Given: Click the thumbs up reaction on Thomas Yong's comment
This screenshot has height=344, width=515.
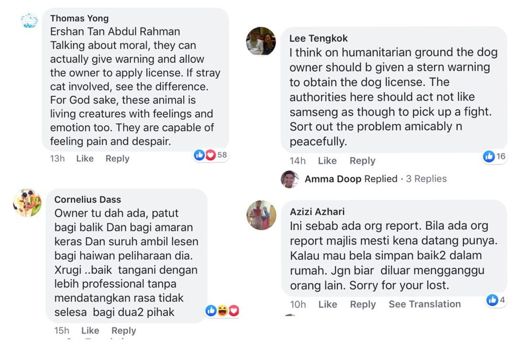Looking at the screenshot, I should point(200,154).
